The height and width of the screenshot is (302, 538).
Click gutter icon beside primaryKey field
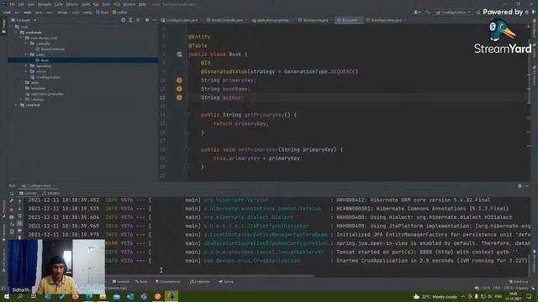[179, 81]
